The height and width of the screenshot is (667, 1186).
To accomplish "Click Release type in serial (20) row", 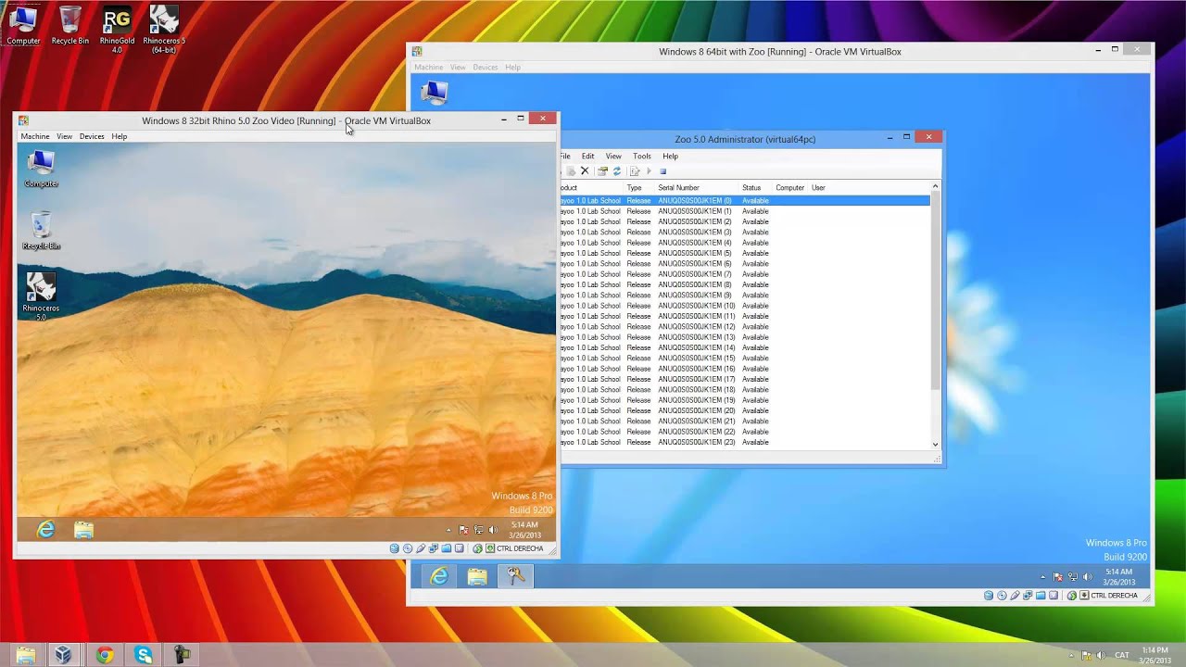I will pos(638,410).
